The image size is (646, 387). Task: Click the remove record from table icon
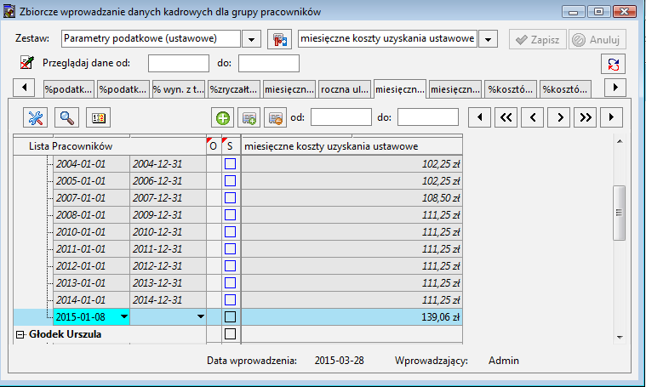[275, 118]
